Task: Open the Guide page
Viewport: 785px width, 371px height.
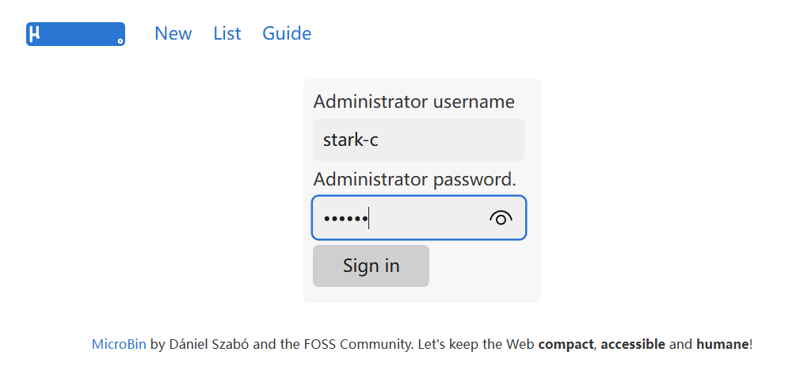Action: [287, 33]
